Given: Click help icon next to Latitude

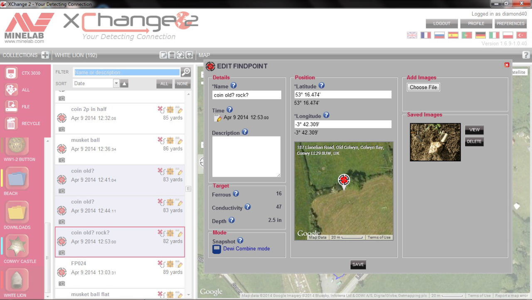Looking at the screenshot, I should pos(321,85).
